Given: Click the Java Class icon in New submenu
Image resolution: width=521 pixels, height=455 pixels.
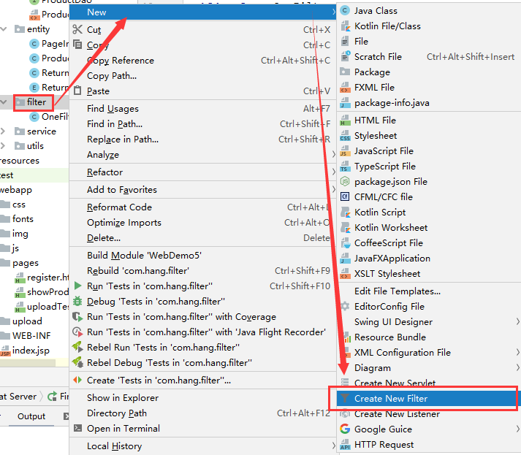Looking at the screenshot, I should coord(345,11).
